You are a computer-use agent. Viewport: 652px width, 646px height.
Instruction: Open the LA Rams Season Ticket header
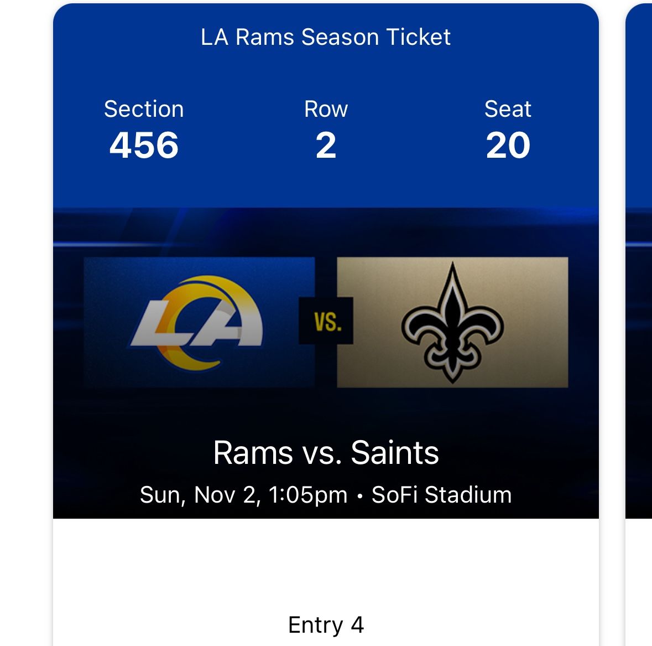tap(325, 38)
